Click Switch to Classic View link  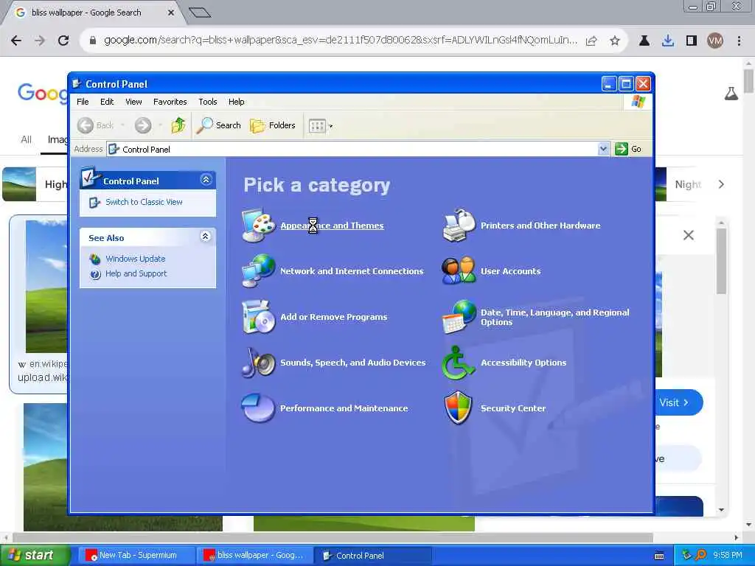tap(144, 202)
